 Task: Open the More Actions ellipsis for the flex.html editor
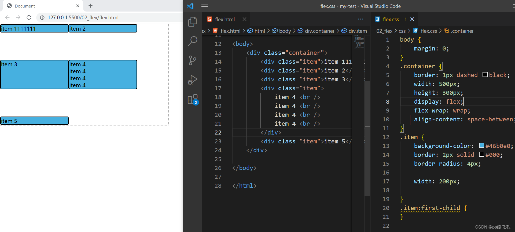coord(361,19)
